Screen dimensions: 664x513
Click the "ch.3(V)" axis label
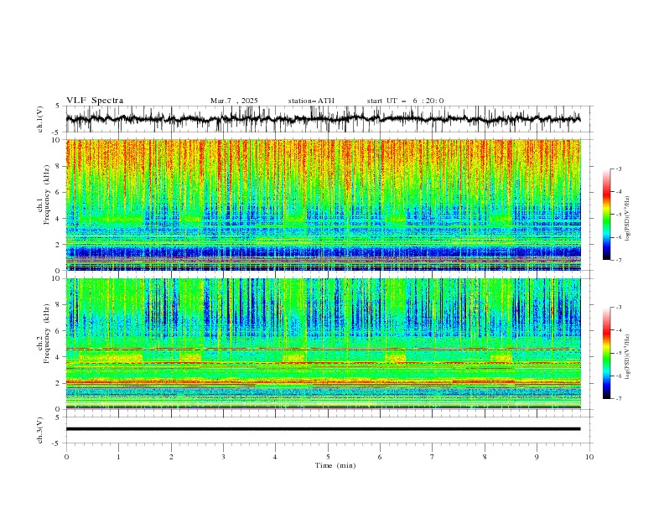point(40,430)
